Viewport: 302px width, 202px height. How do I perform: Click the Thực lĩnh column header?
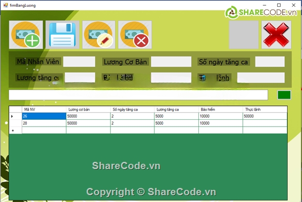(265, 110)
